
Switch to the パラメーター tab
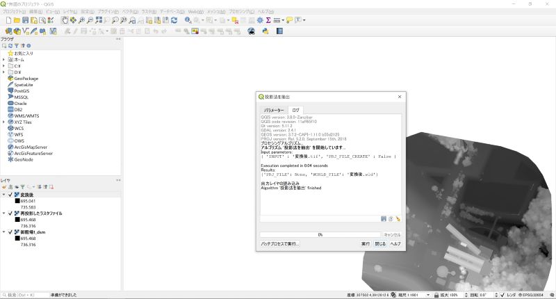[273, 110]
